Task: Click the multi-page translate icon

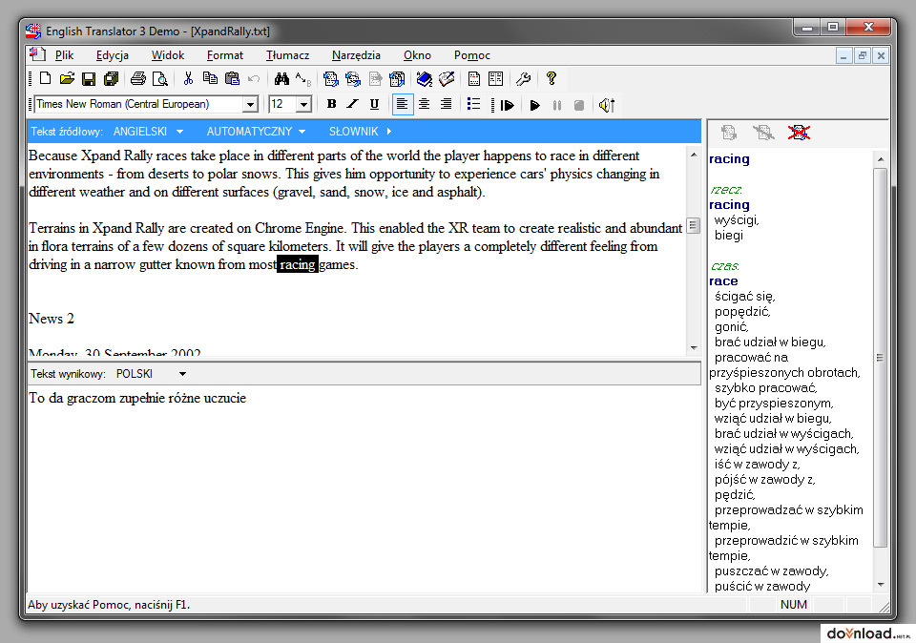Action: (397, 78)
